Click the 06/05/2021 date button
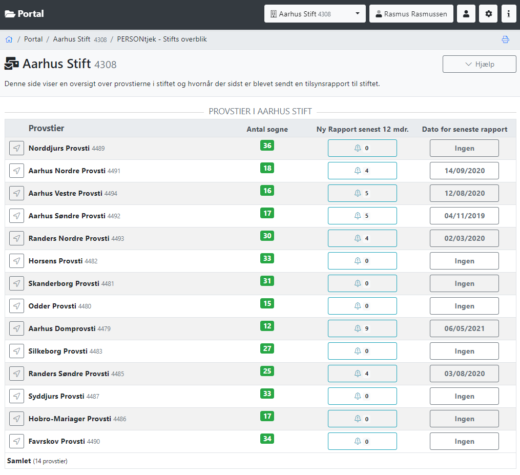 tap(464, 328)
